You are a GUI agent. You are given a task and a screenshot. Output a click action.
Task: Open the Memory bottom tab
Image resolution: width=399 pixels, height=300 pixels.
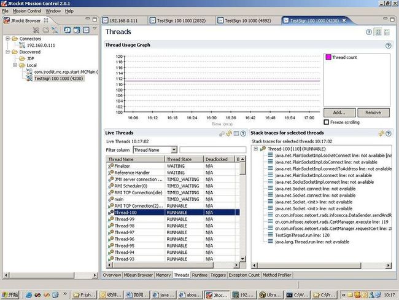tap(163, 275)
